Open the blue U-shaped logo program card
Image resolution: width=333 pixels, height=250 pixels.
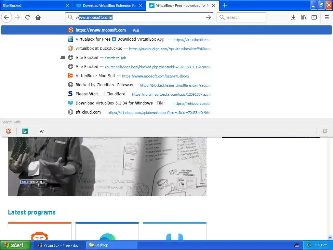(175, 231)
